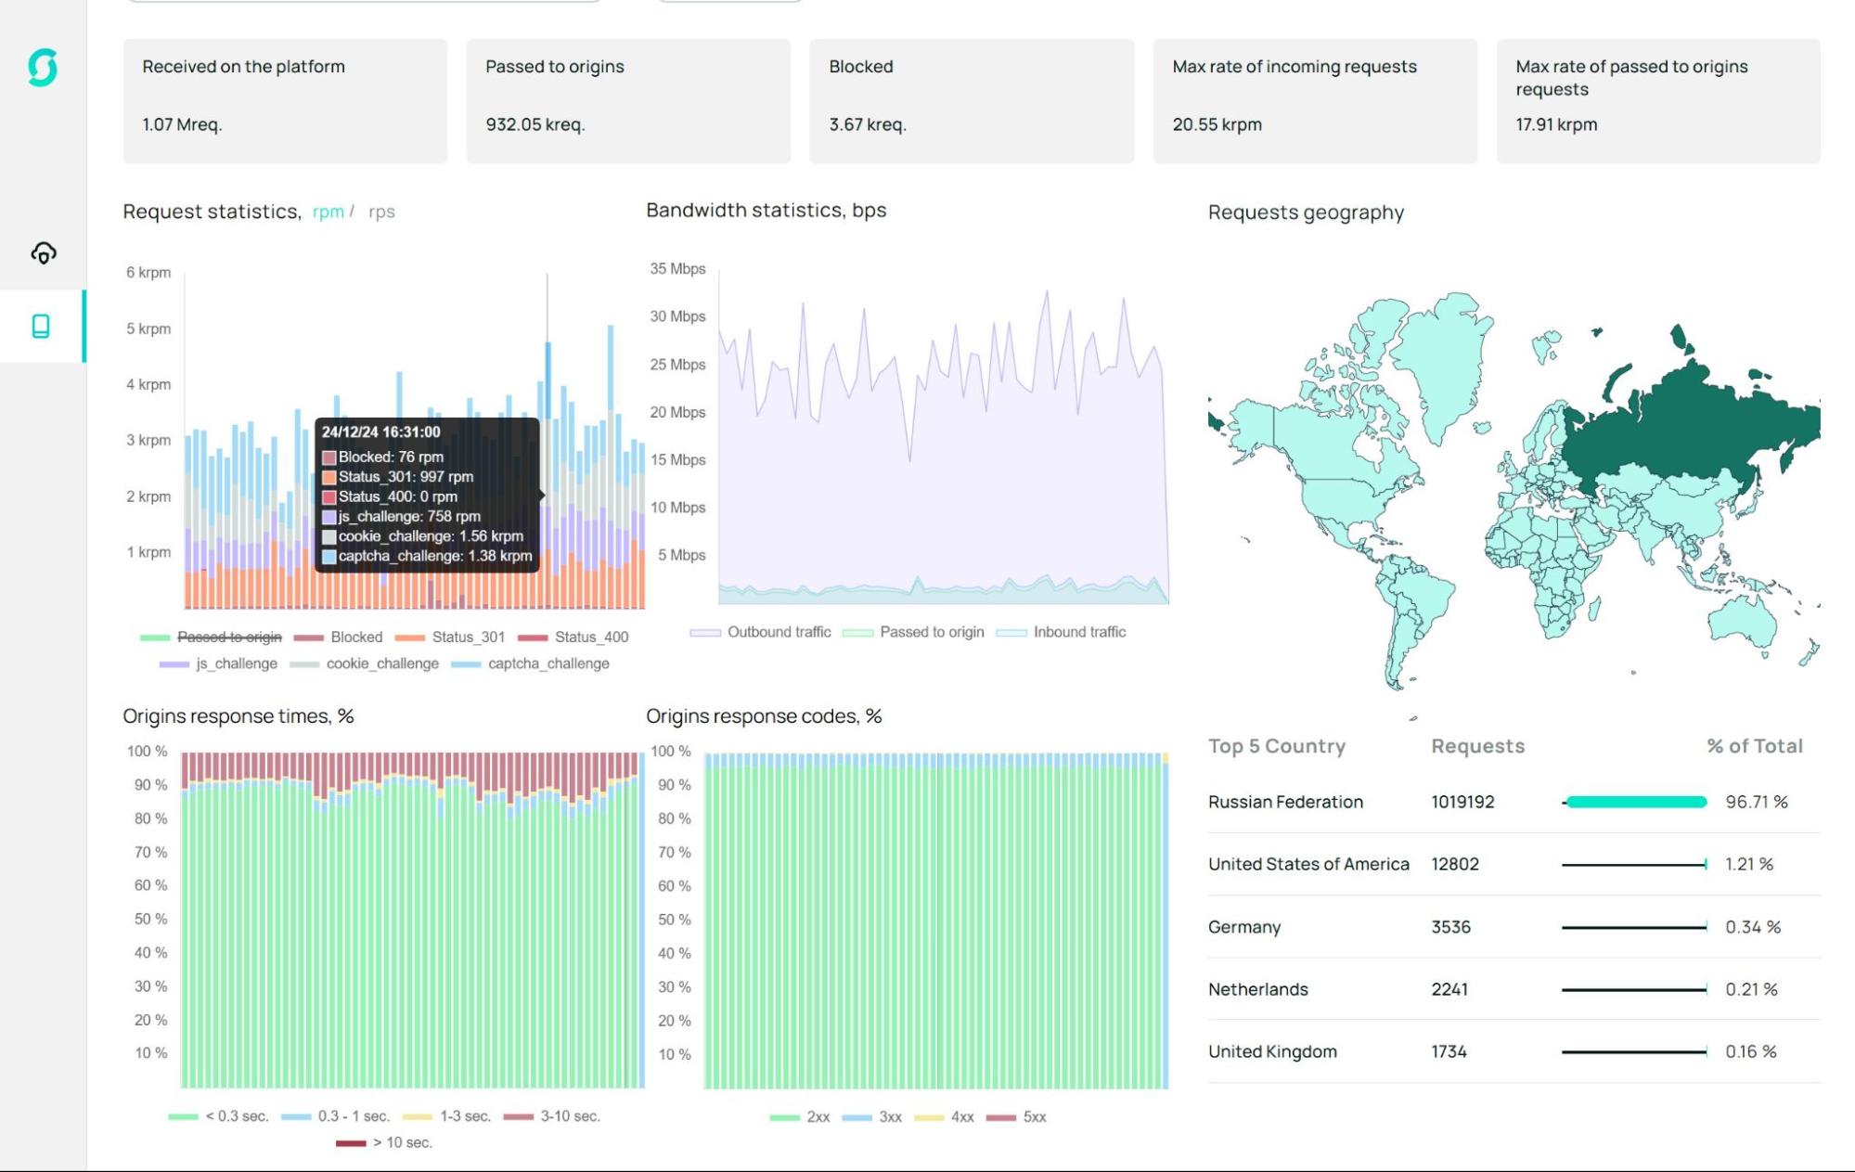Hide the js_challenge series

pos(236,663)
